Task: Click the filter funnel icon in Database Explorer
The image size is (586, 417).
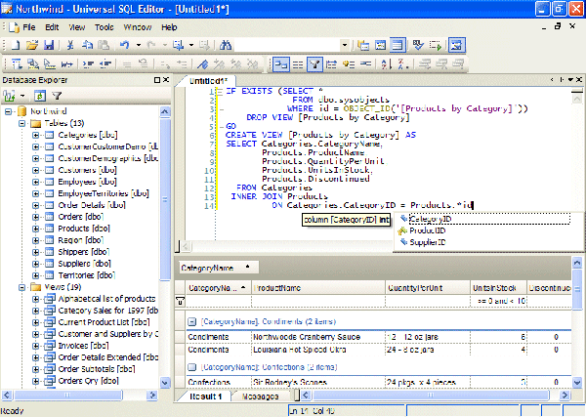Action: click(x=57, y=96)
